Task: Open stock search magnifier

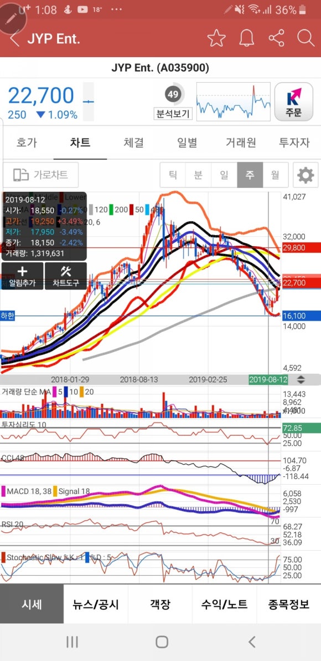Action: [306, 38]
